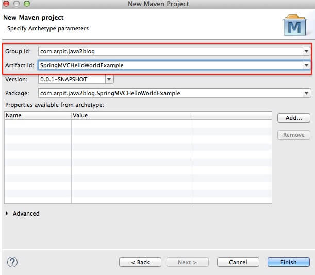Click the Maven M wizard icon
The image size is (315, 275).
click(295, 25)
